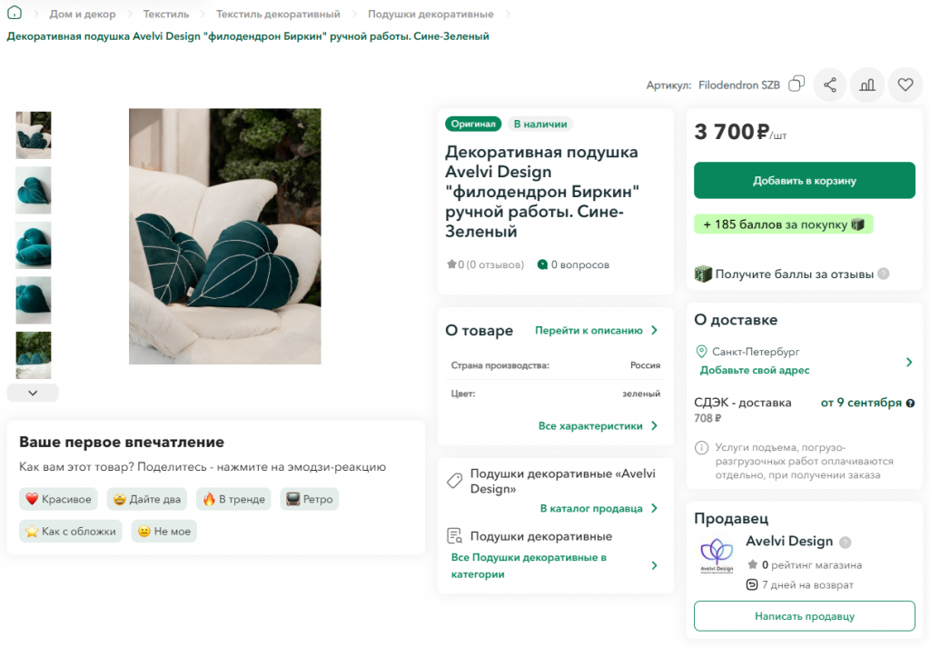
Task: Go to 'Текстиль' breadcrumb
Action: pos(166,14)
